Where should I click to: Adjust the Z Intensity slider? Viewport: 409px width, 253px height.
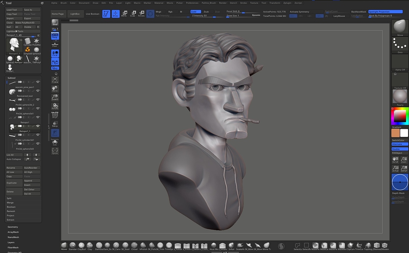pyautogui.click(x=208, y=16)
